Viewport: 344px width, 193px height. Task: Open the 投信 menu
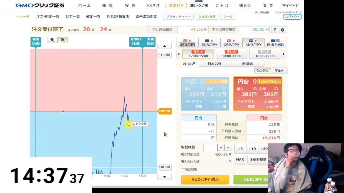(x=130, y=5)
